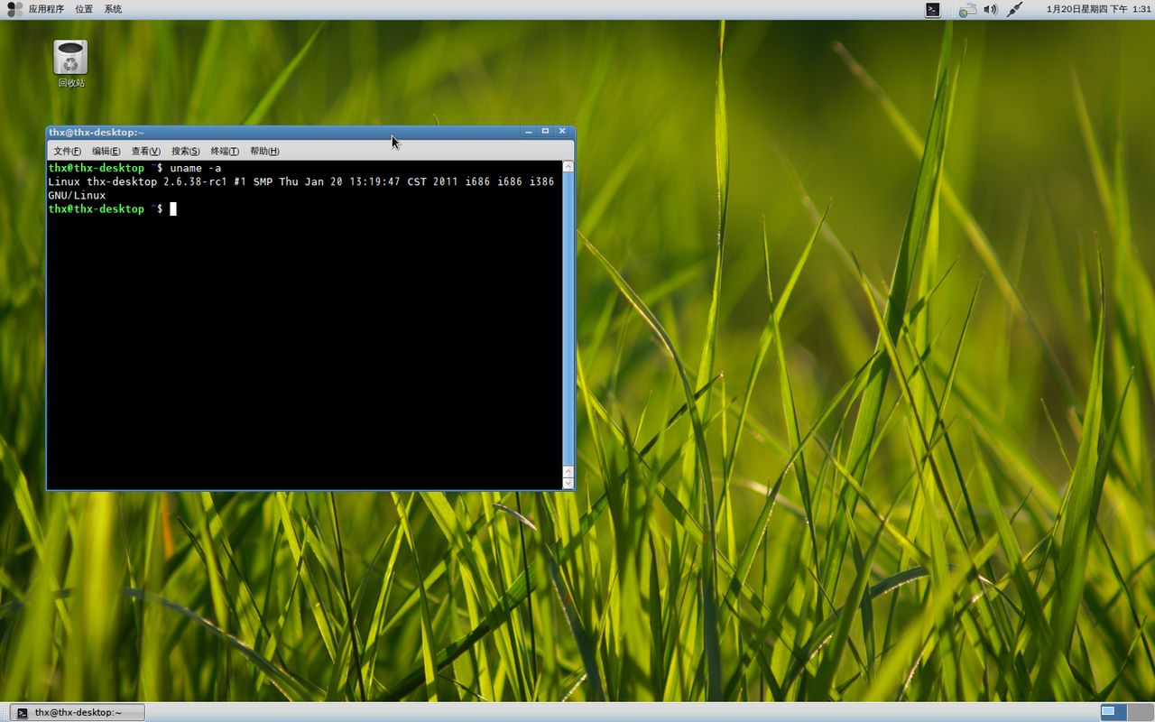This screenshot has height=722, width=1155.
Task: Click the terminal launcher icon in top panel
Action: point(933,9)
